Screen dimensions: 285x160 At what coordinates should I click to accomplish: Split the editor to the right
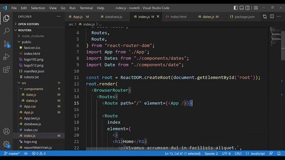point(272,16)
